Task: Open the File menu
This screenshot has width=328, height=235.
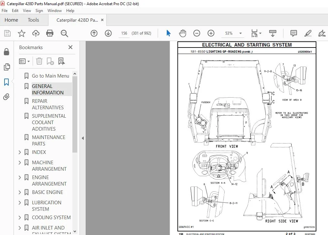Action: point(5,10)
